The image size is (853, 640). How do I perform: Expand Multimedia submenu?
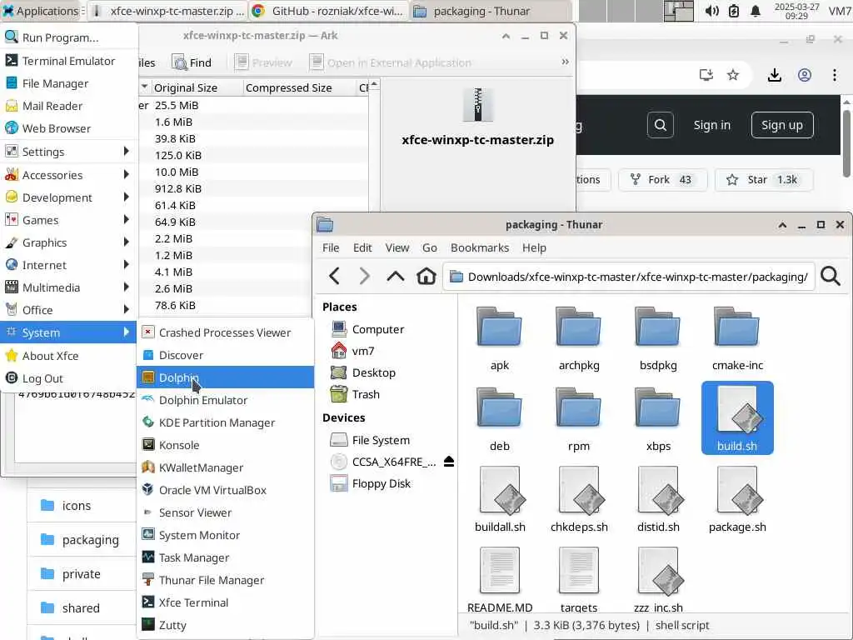pyautogui.click(x=68, y=287)
